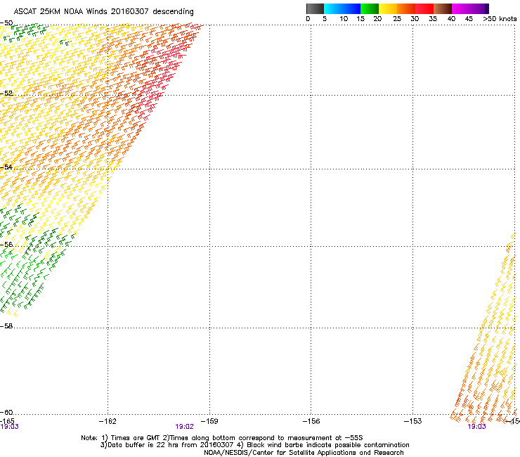520x457 pixels.
Task: Click the ASCAT 25KM NOAA Winds title
Action: pyautogui.click(x=103, y=12)
